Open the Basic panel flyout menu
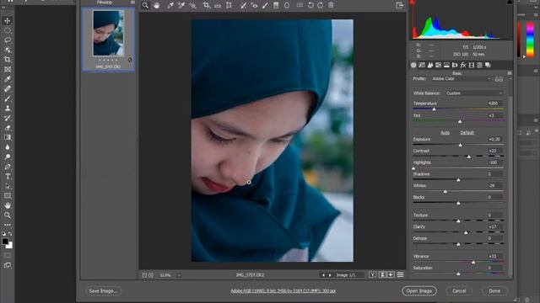Screen dimensions: 540x303 510,73
